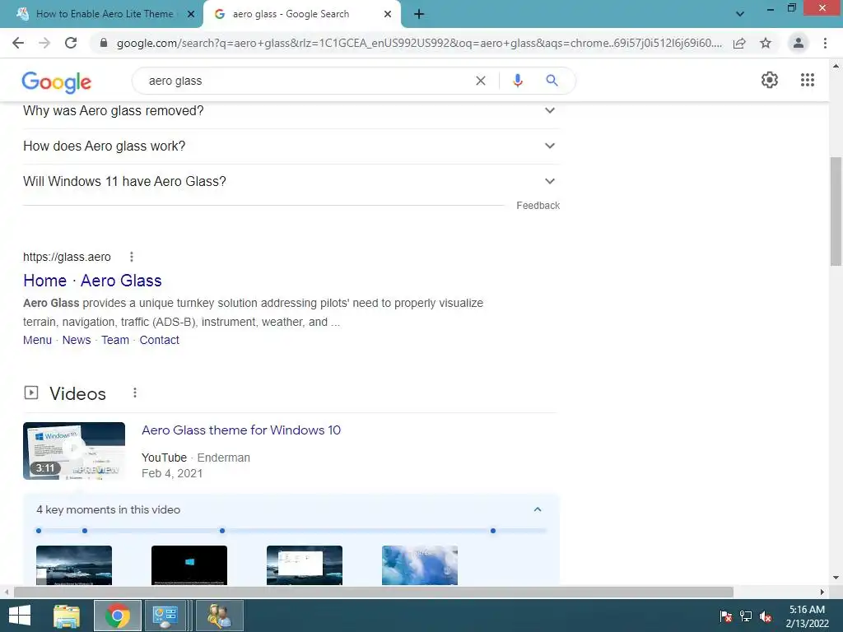Open Server Manager from the taskbar
The height and width of the screenshot is (632, 843).
165,616
